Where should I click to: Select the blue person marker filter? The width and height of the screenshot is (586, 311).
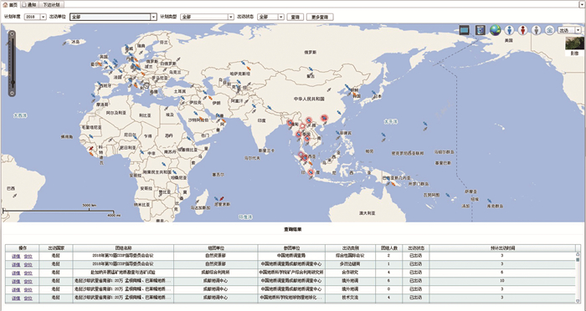pos(509,30)
